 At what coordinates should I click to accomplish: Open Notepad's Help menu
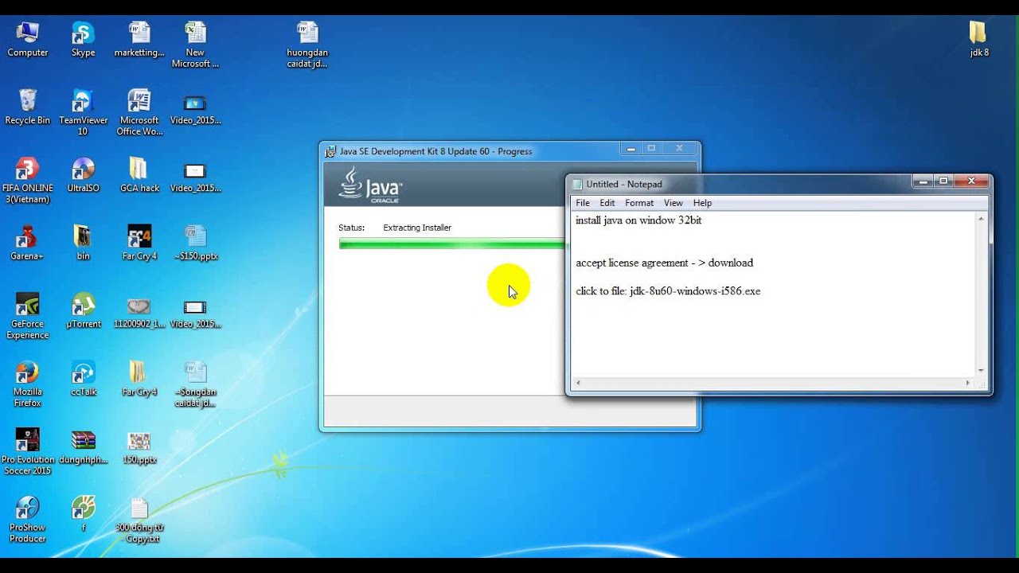tap(702, 203)
